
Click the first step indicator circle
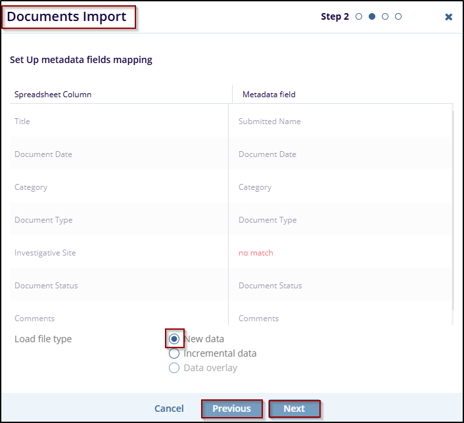359,16
